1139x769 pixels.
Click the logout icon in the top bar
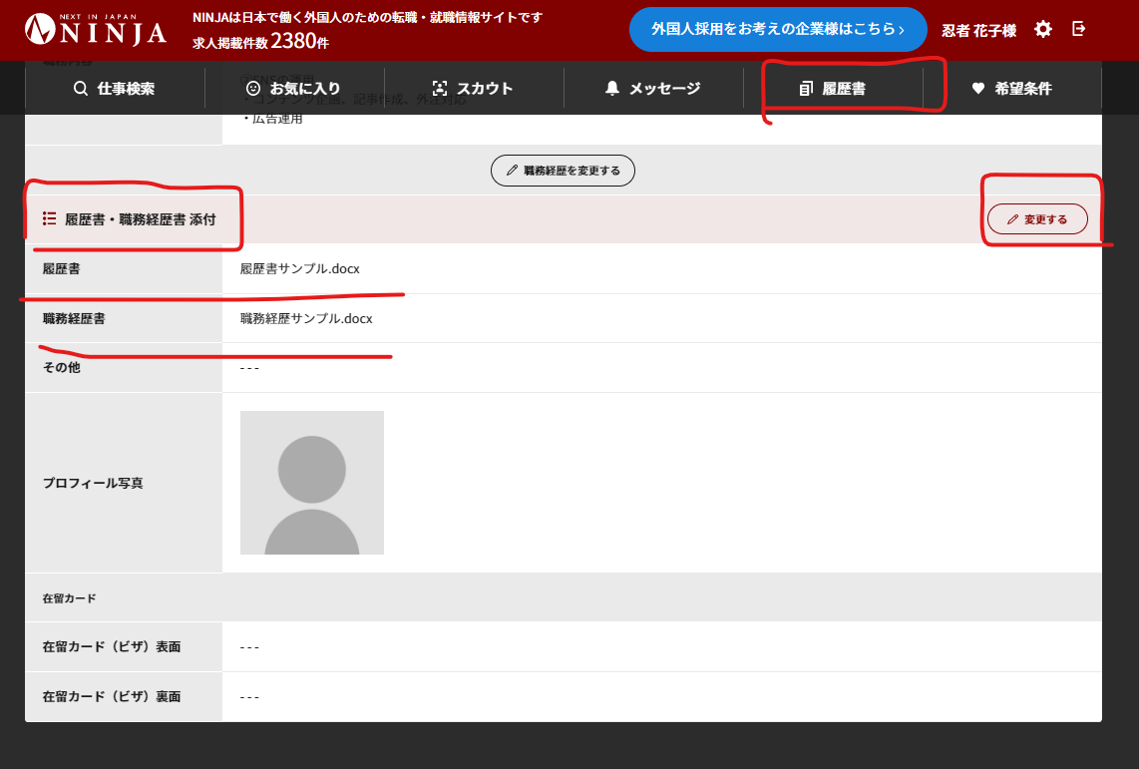[1078, 30]
